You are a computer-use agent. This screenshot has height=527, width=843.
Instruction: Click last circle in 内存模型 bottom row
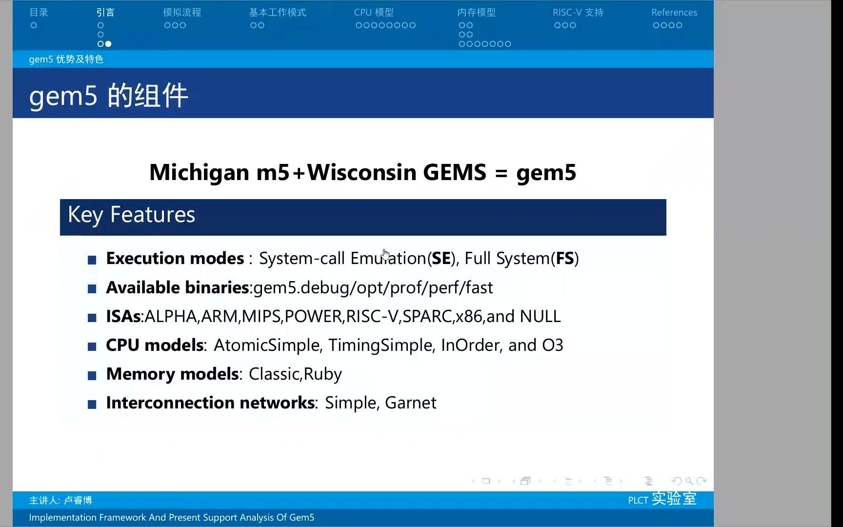[x=508, y=44]
